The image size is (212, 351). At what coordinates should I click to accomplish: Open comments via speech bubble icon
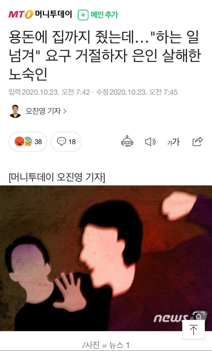click(x=61, y=141)
